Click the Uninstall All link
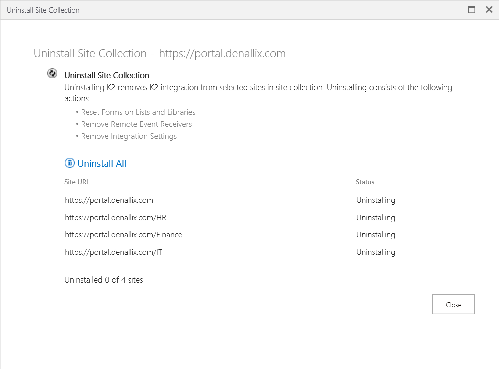This screenshot has width=499, height=369. tap(102, 163)
